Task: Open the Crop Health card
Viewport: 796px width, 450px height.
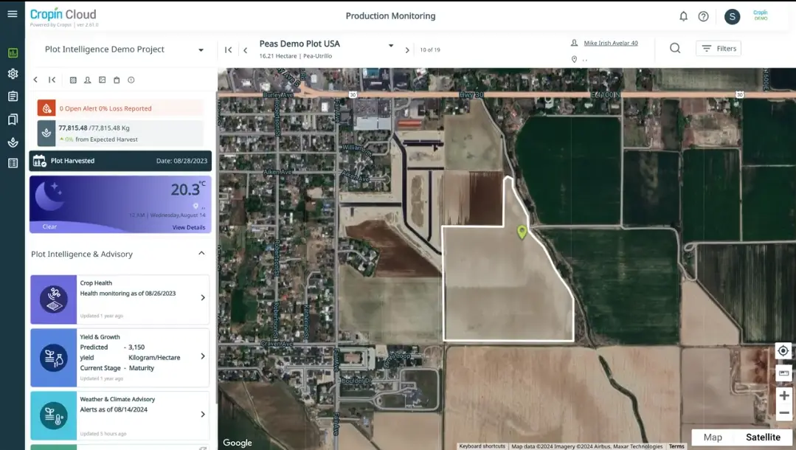Action: [x=120, y=299]
